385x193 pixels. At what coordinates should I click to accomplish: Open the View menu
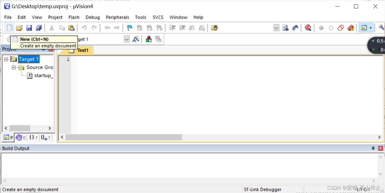(x=37, y=17)
